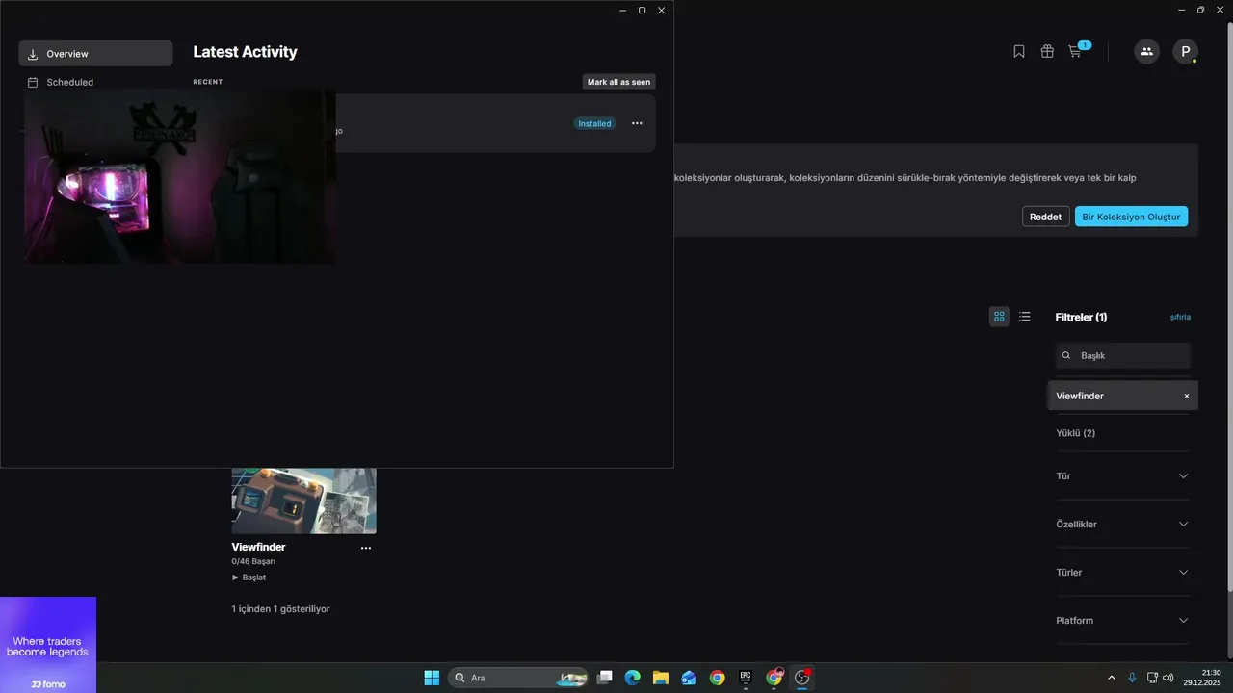Open Task View on taskbar
Image resolution: width=1233 pixels, height=693 pixels.
click(x=605, y=678)
